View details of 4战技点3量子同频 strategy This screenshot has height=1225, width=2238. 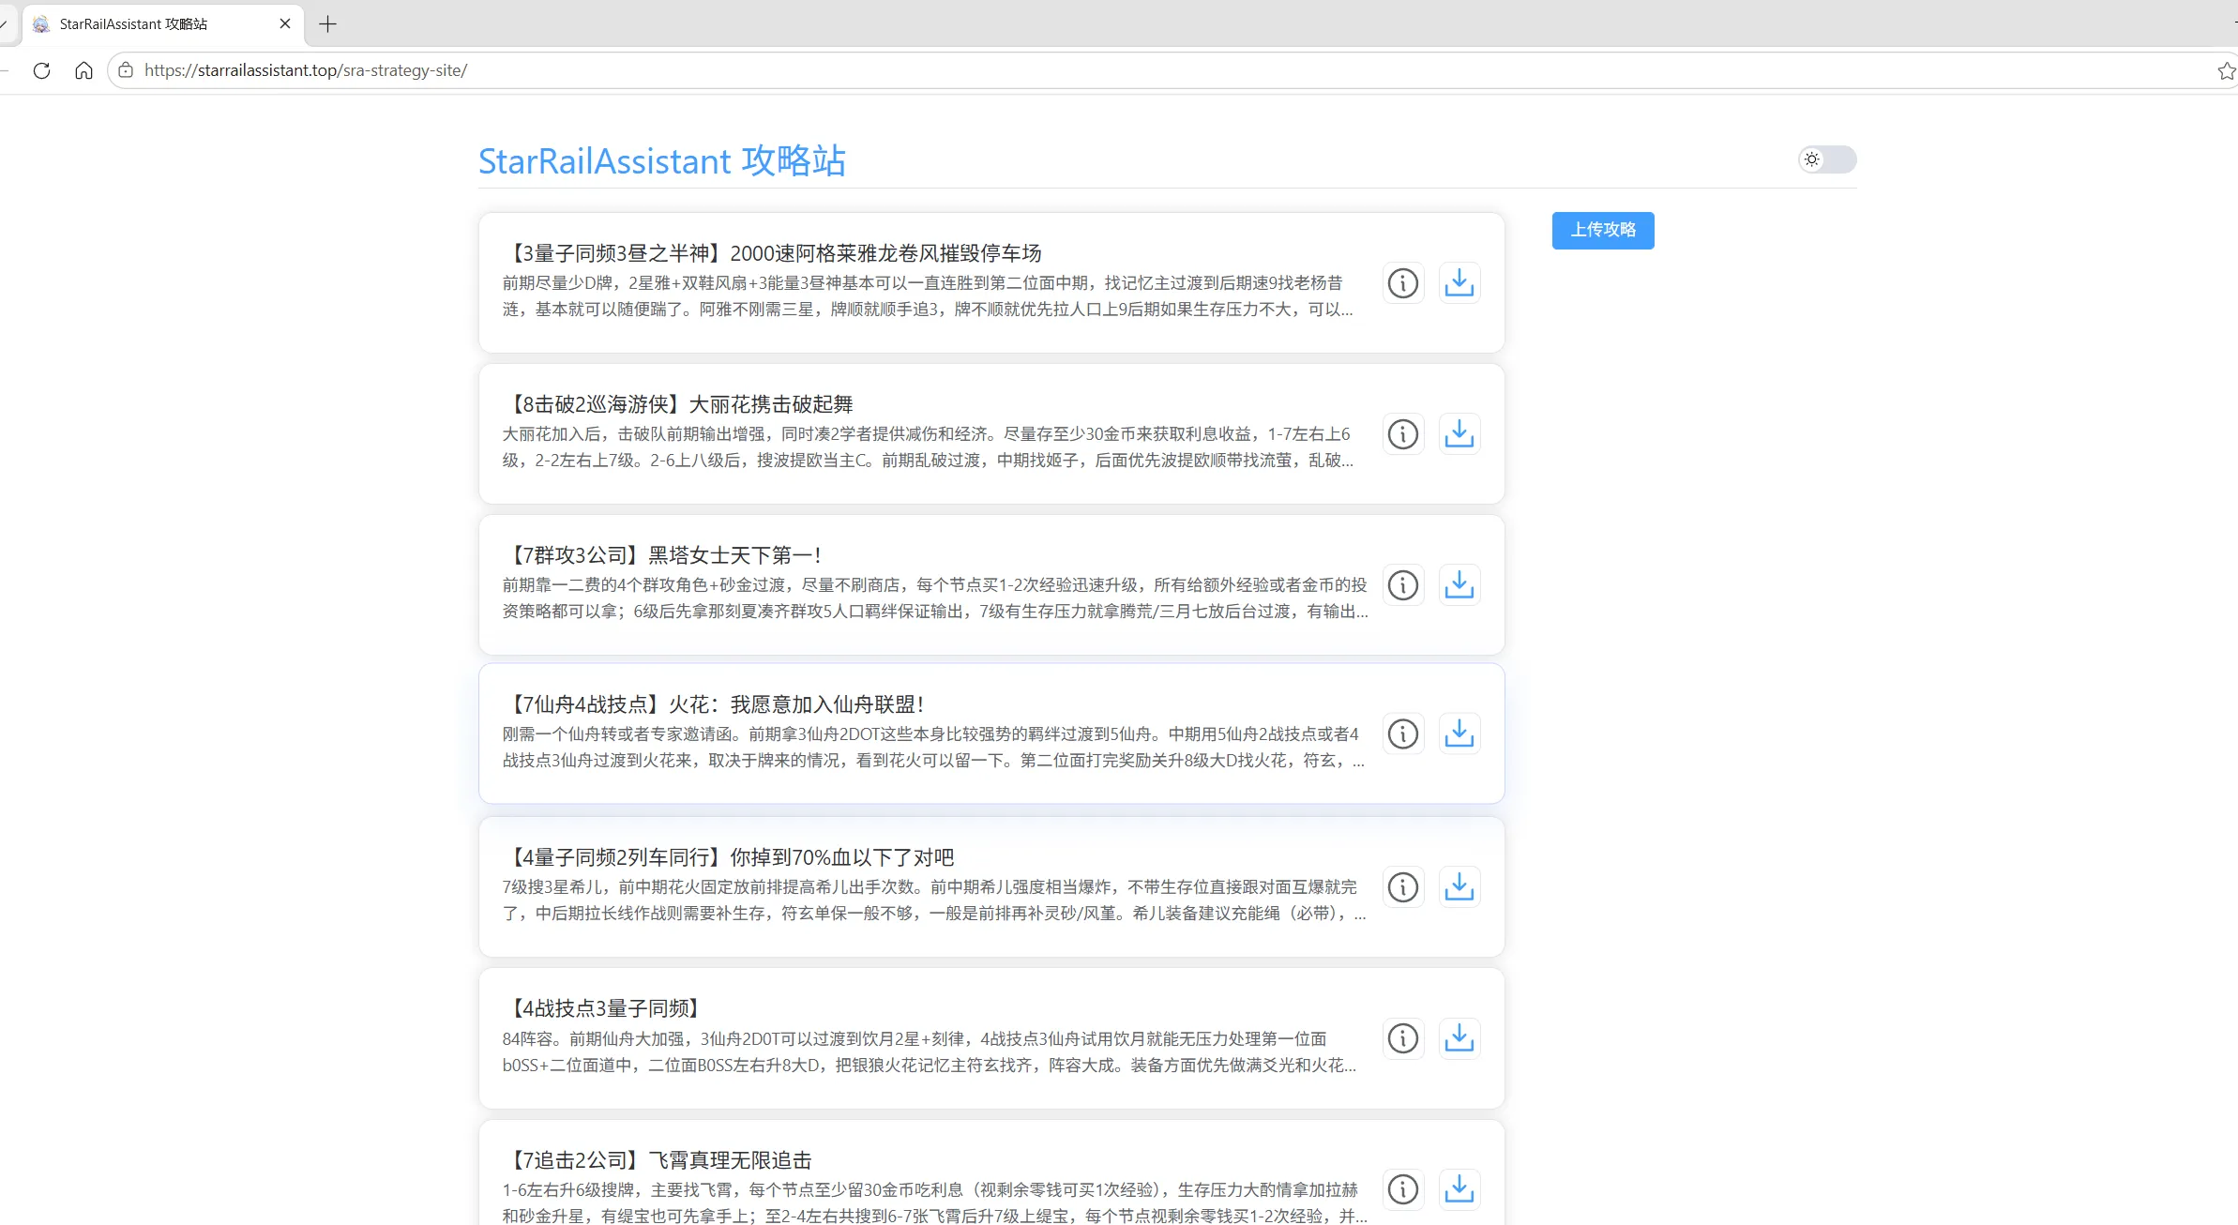[x=1403, y=1038]
